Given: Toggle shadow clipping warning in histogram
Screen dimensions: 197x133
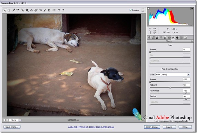Looking at the screenshot, I should click(148, 9).
